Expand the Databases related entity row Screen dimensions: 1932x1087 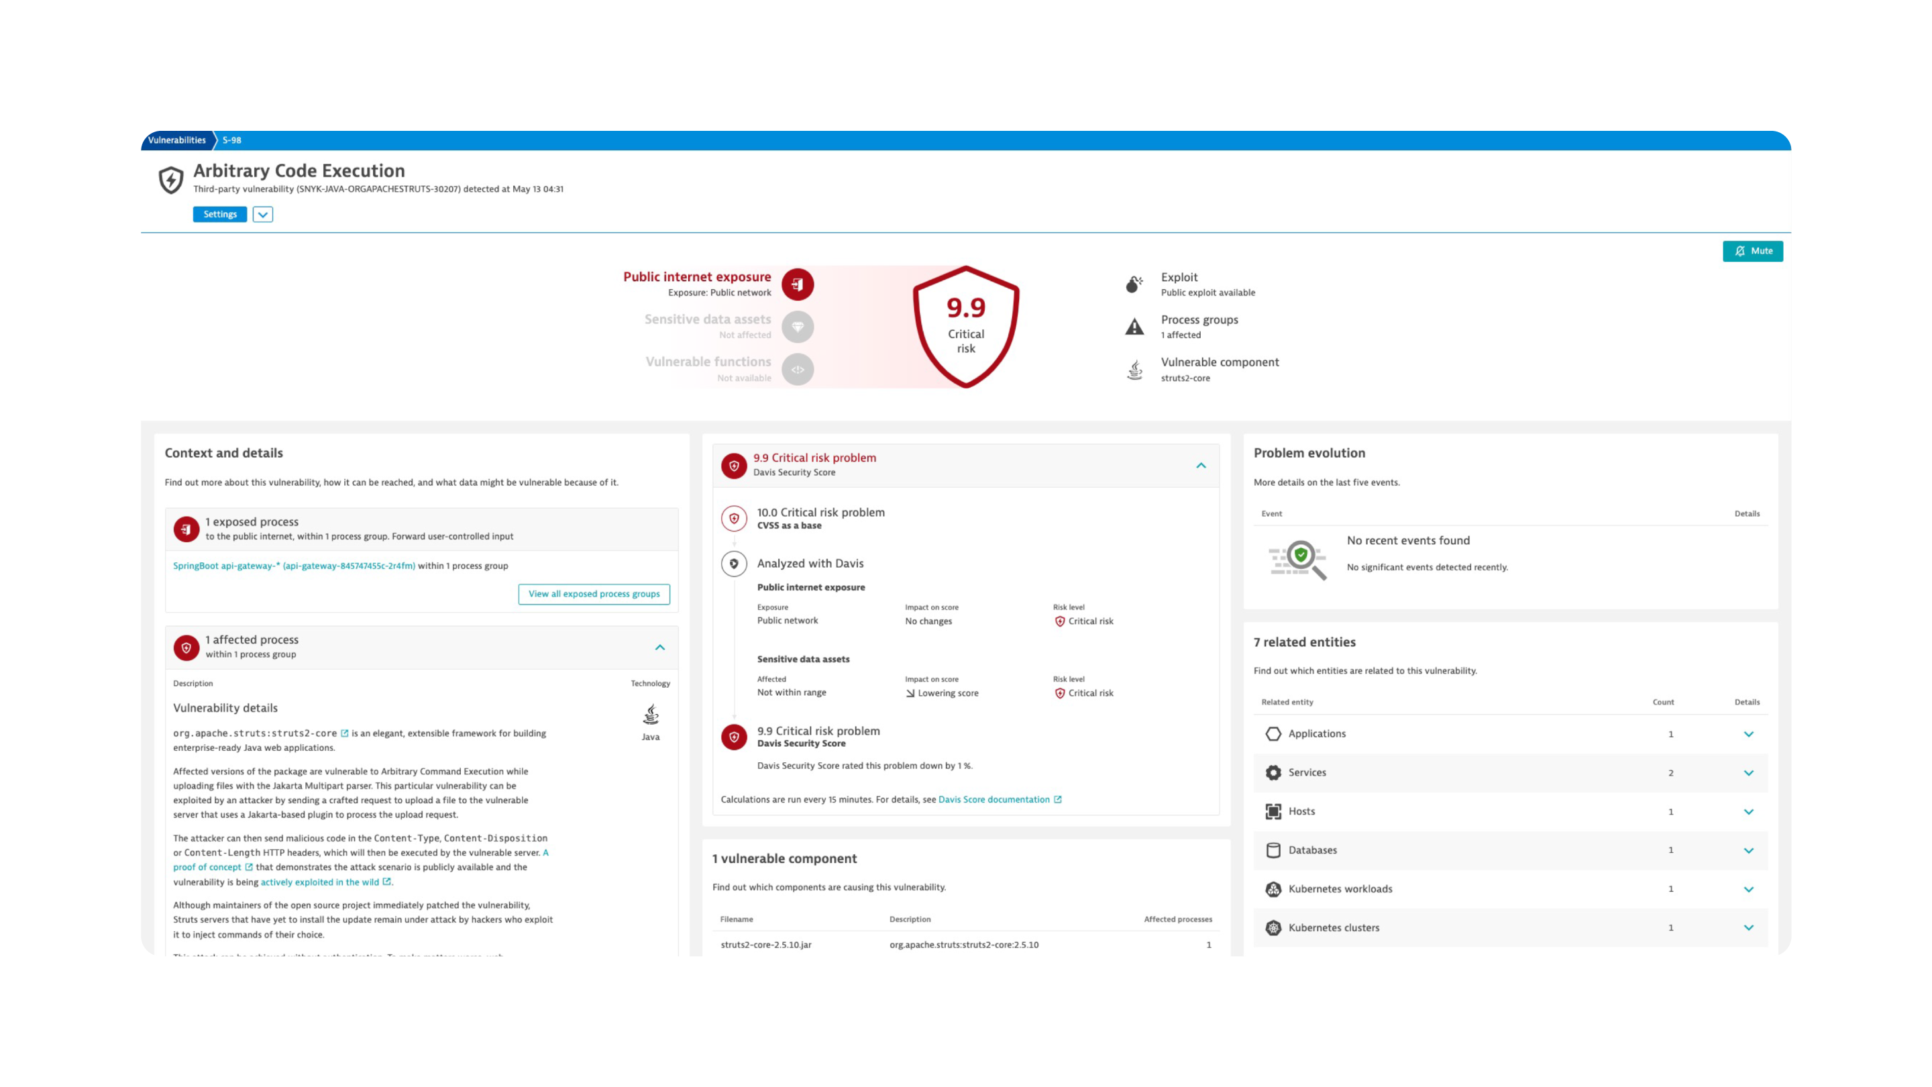click(x=1748, y=851)
